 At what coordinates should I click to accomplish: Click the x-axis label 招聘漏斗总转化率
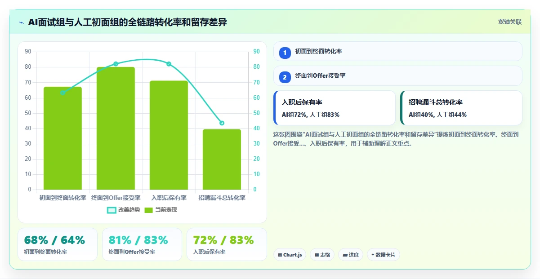coord(222,198)
